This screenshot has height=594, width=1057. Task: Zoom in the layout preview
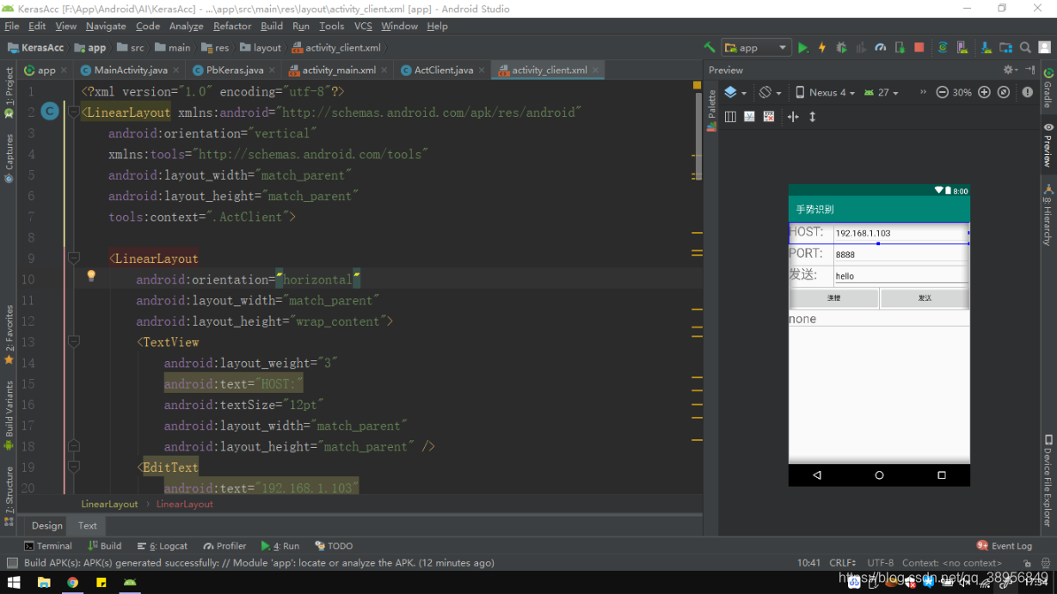[x=984, y=92]
